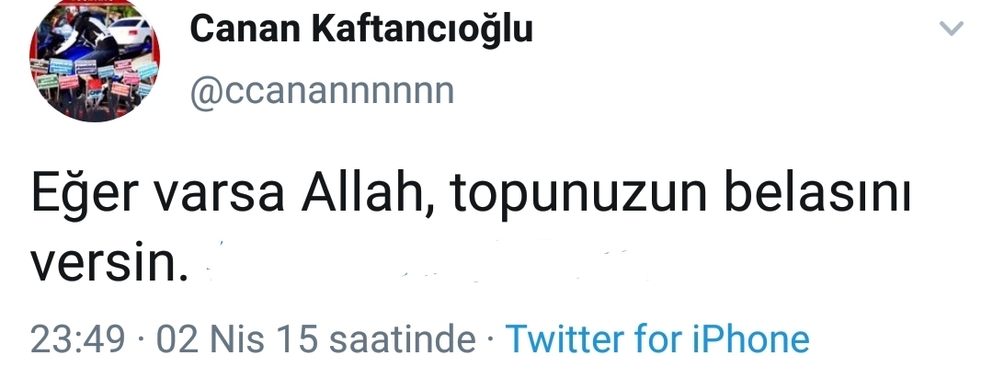Open Canan Kaftancıoğlu's profile picture

95,61
